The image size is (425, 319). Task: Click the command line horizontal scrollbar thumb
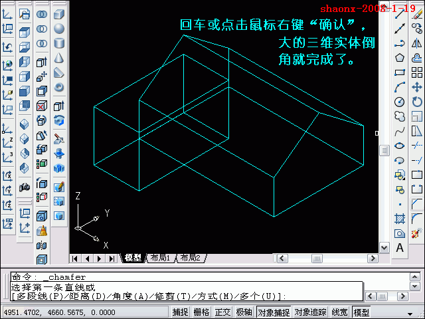click(x=382, y=296)
